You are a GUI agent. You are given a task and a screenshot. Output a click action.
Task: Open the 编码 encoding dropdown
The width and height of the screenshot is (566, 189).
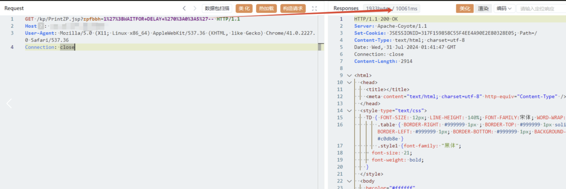tap(504, 8)
